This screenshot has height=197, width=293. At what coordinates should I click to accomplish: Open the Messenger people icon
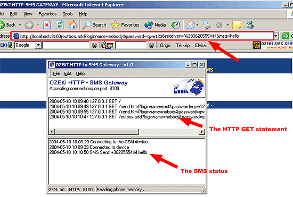coord(250,25)
